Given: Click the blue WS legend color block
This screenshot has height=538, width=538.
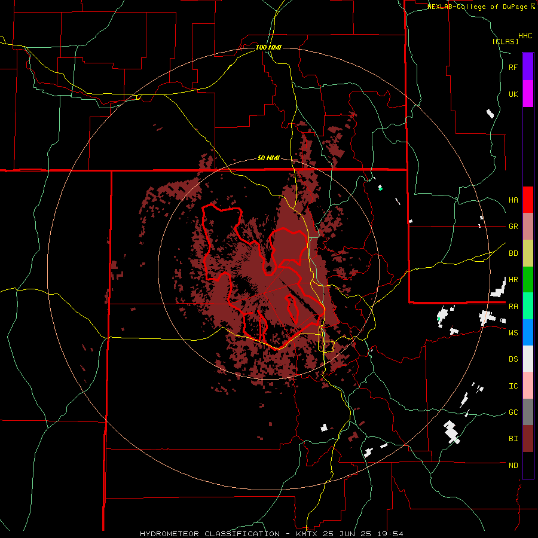Looking at the screenshot, I should (528, 332).
